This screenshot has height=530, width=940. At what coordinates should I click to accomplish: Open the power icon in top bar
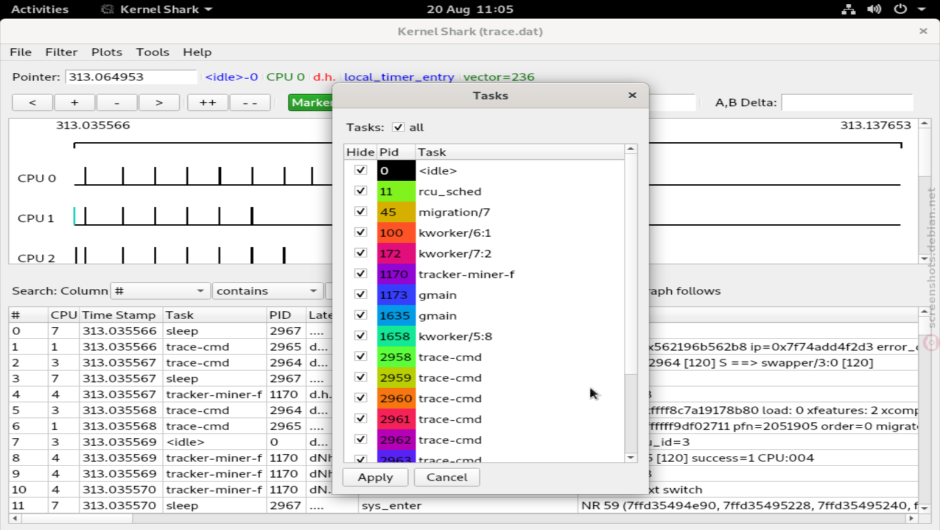(900, 9)
